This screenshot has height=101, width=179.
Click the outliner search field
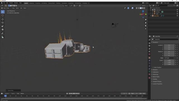pos(162,6)
